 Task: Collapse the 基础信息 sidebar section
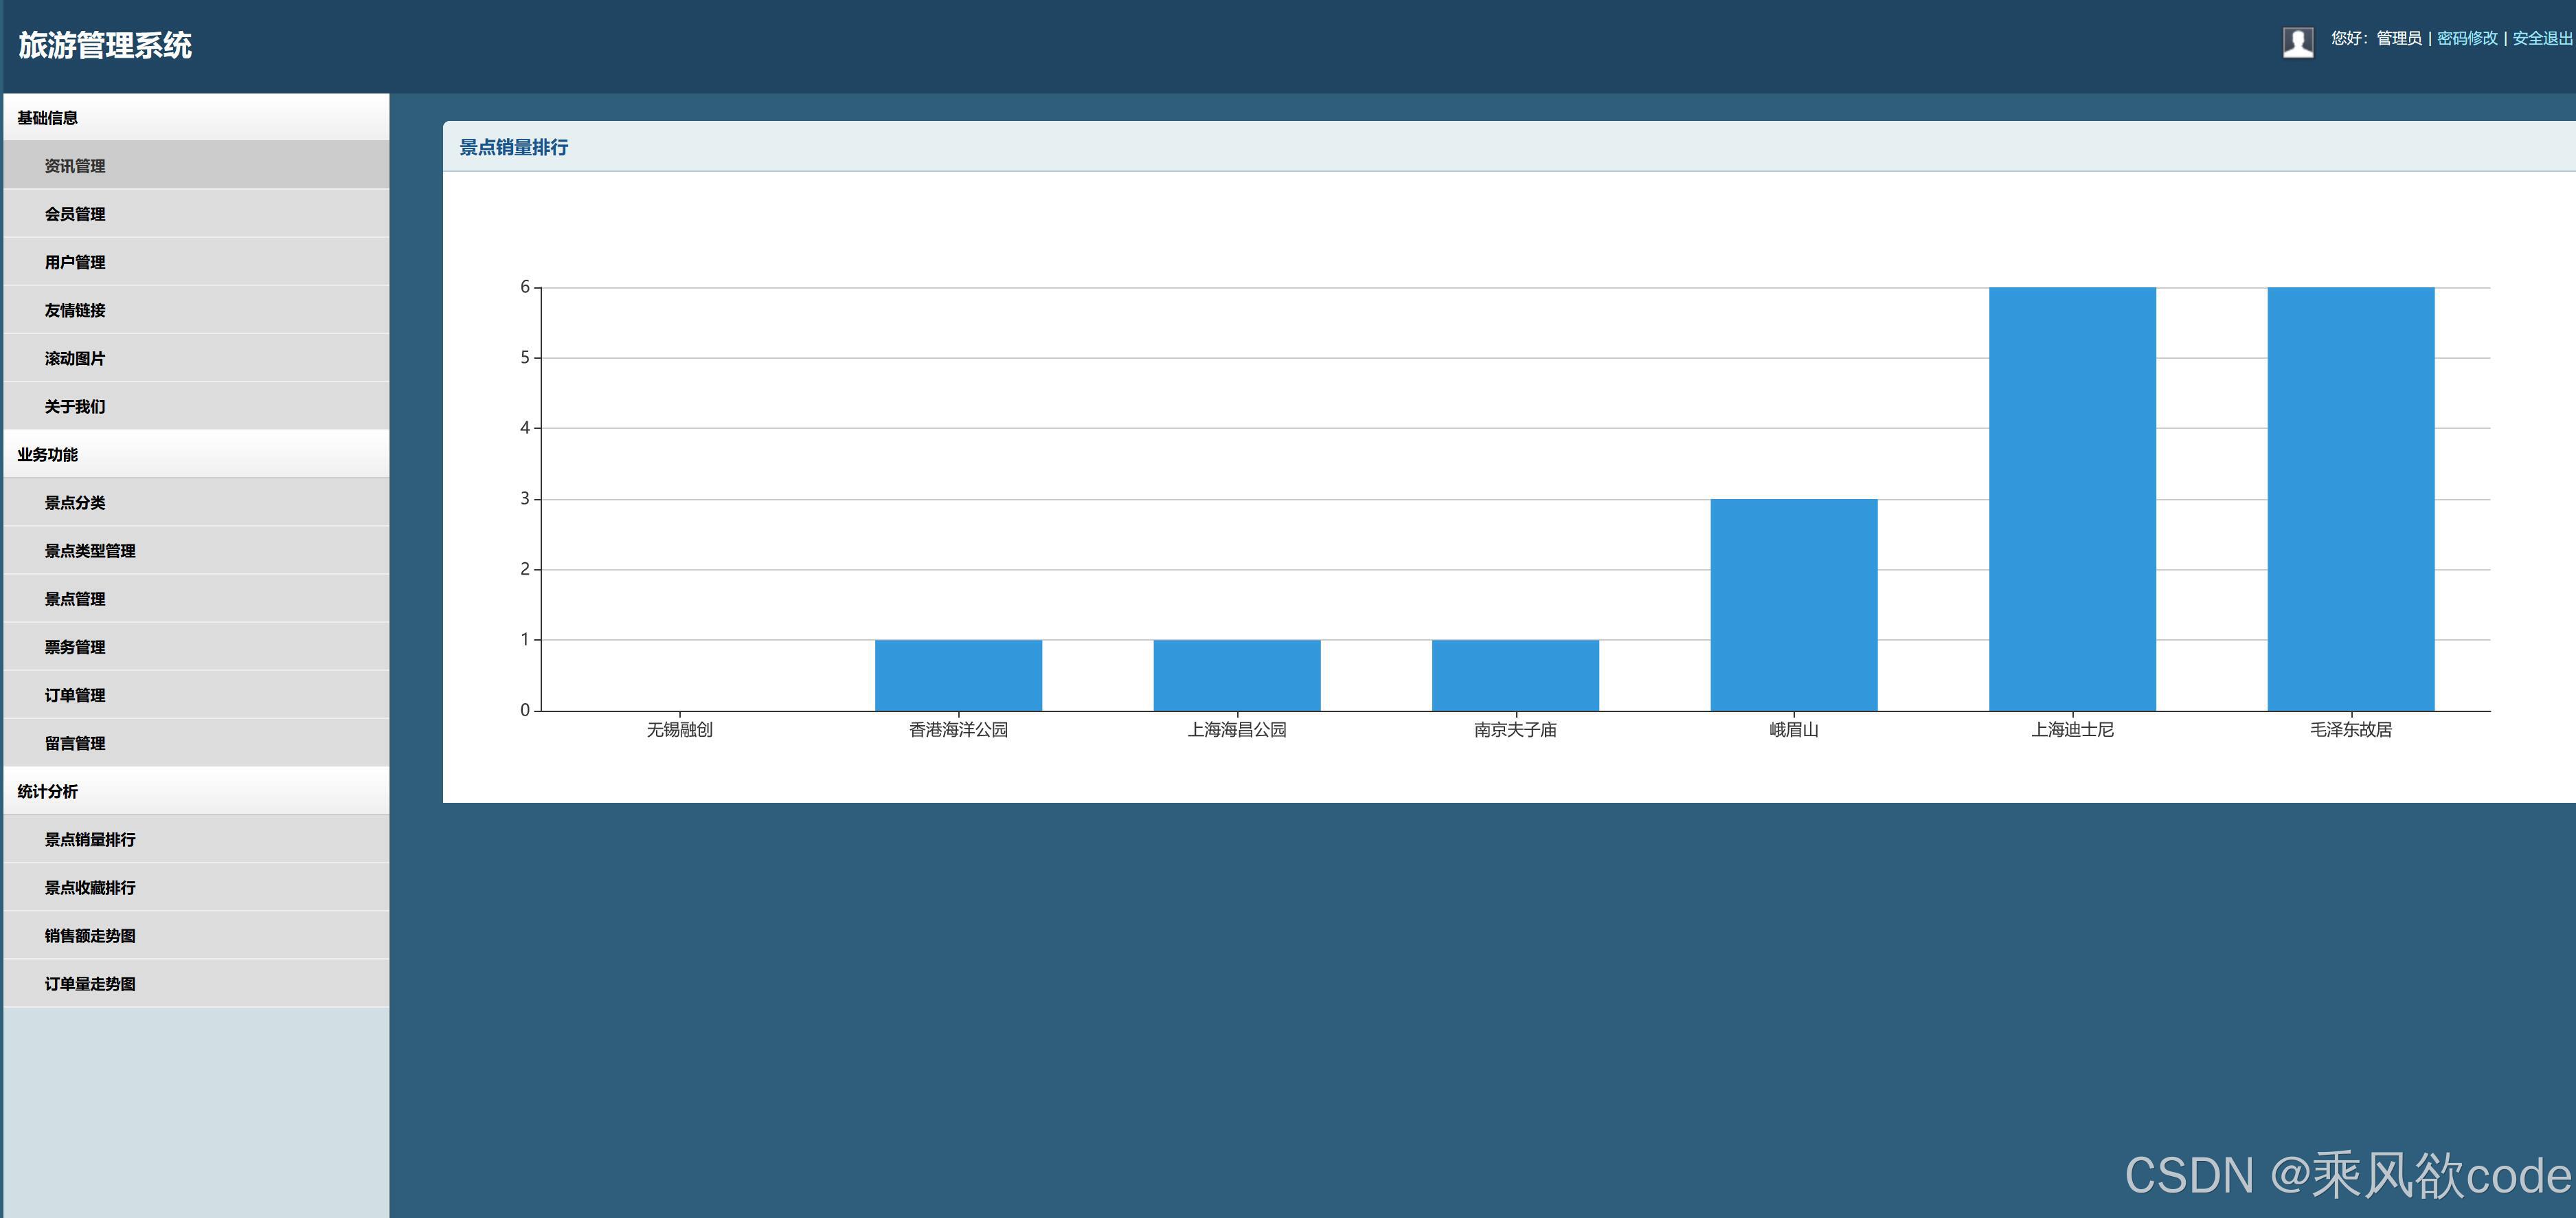47,118
